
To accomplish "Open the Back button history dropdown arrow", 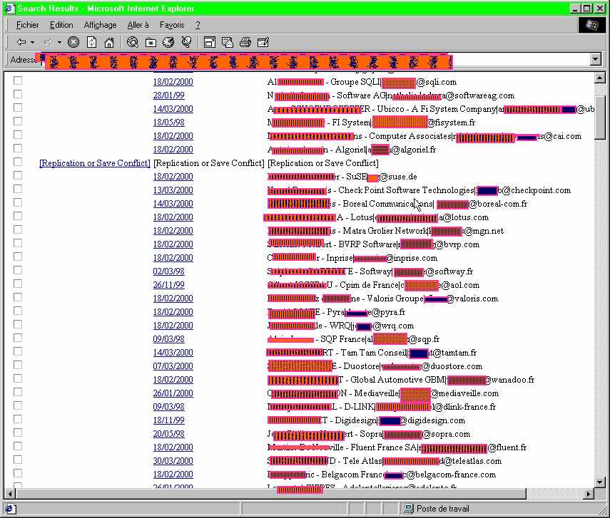I will click(x=32, y=42).
